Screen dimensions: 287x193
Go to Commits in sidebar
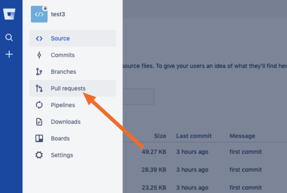[63, 55]
